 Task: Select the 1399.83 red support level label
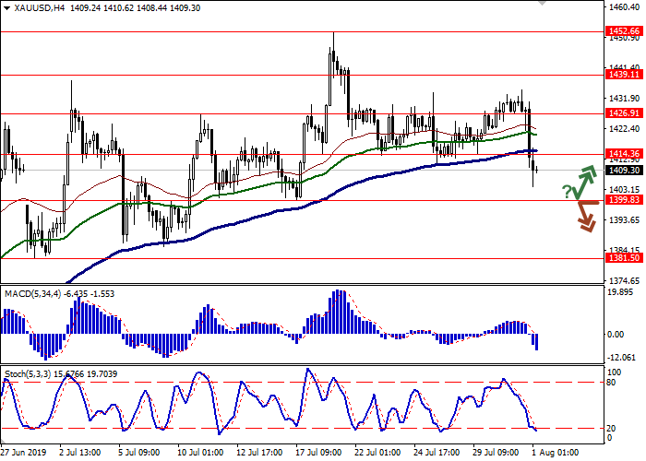624,201
